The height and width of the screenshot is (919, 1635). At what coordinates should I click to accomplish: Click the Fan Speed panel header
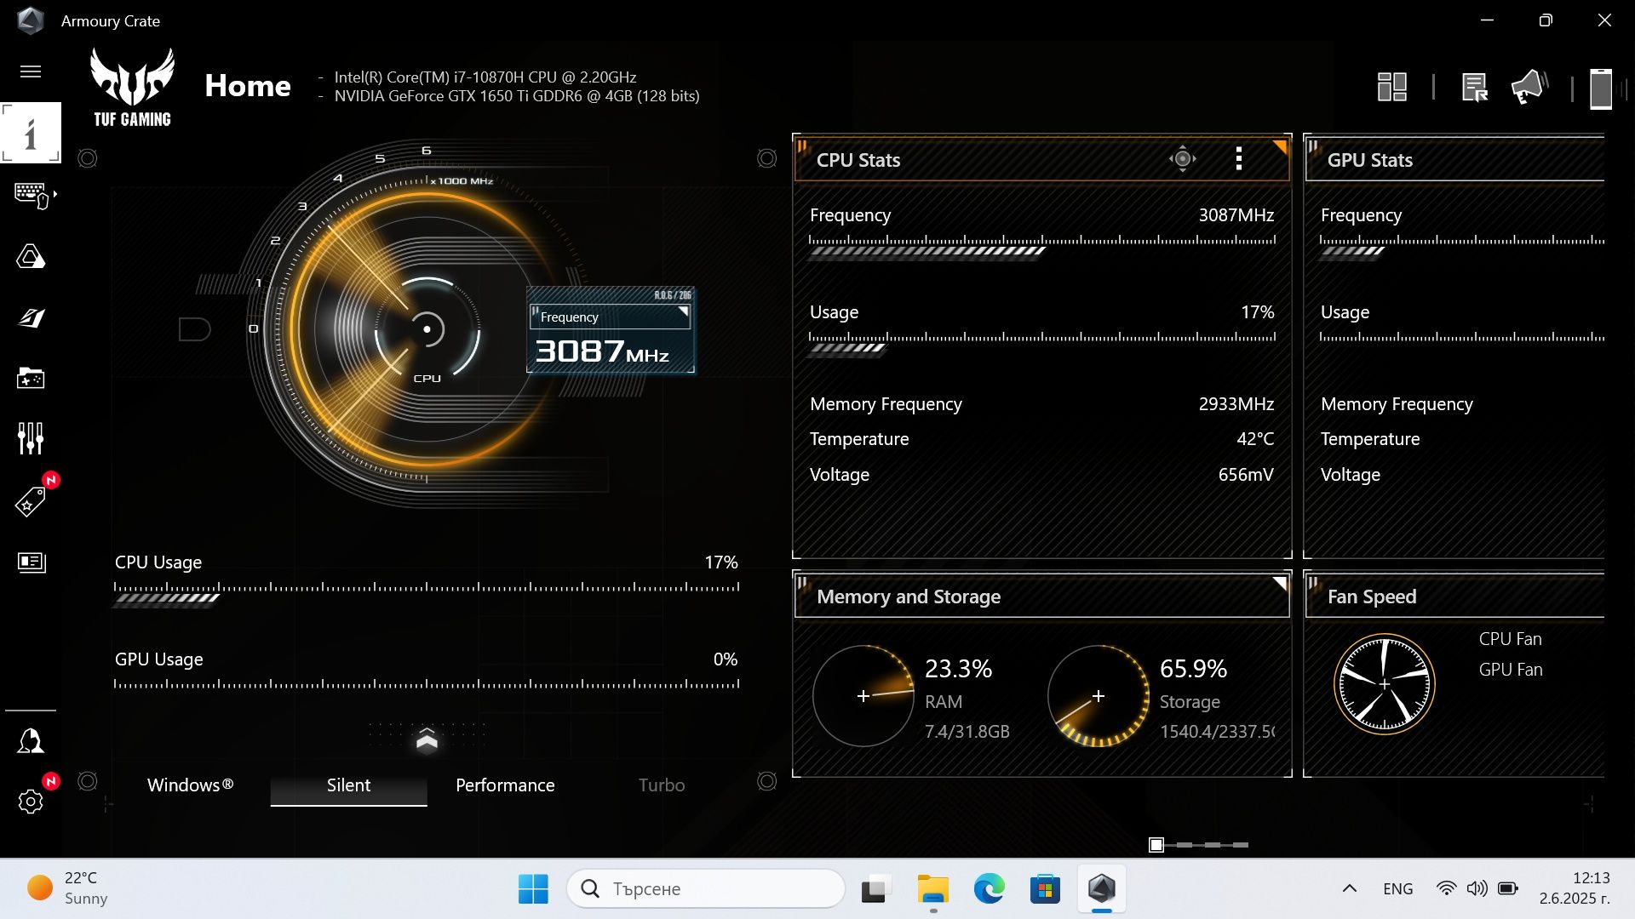1454,596
